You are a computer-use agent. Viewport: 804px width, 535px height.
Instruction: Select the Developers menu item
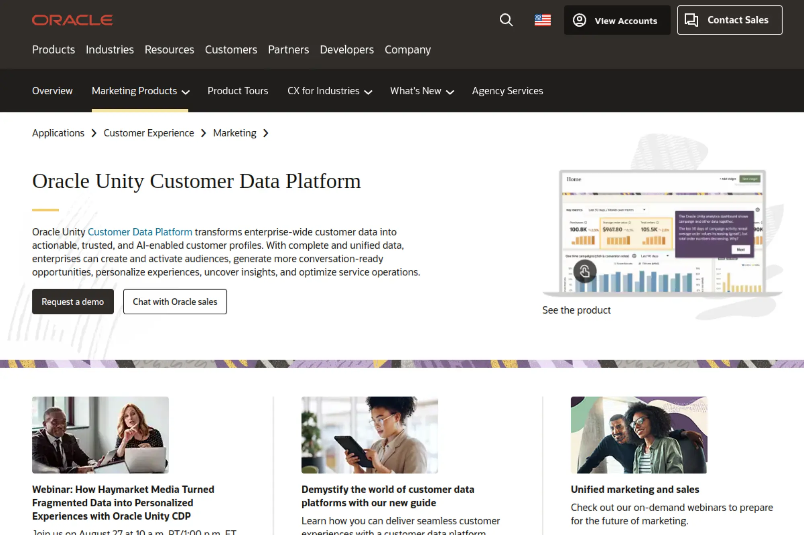pyautogui.click(x=346, y=49)
